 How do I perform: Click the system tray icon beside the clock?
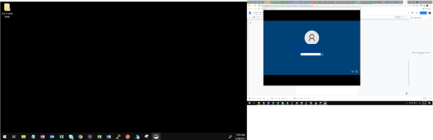pos(230,137)
